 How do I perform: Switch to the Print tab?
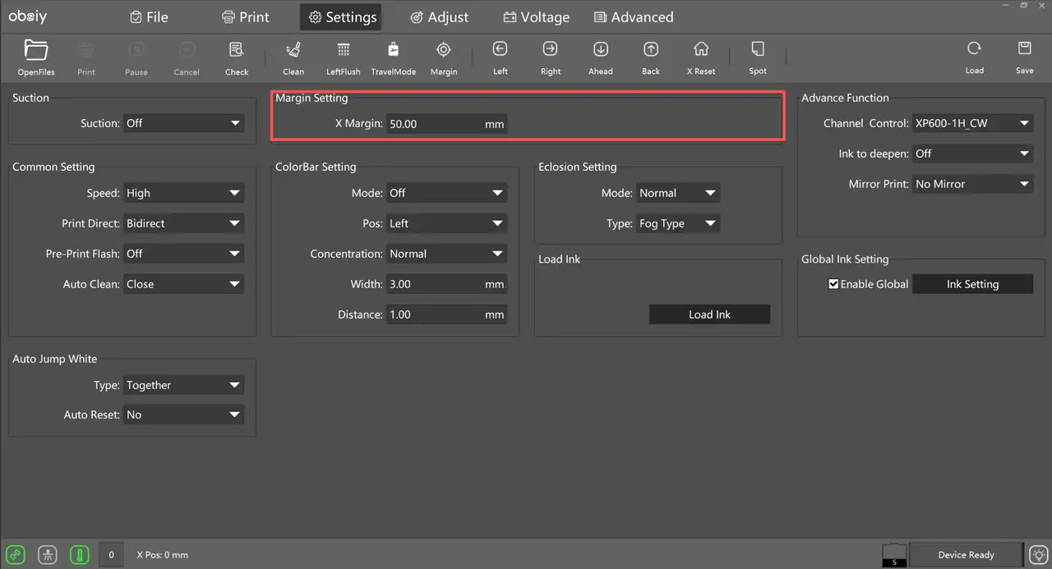click(x=246, y=17)
